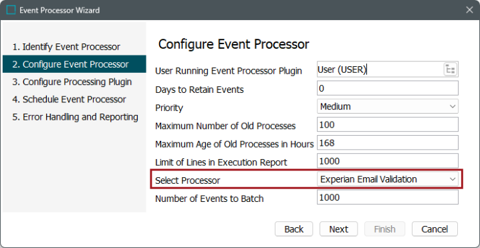
Task: Choose the Experian Email Validation combo box
Action: pos(388,179)
